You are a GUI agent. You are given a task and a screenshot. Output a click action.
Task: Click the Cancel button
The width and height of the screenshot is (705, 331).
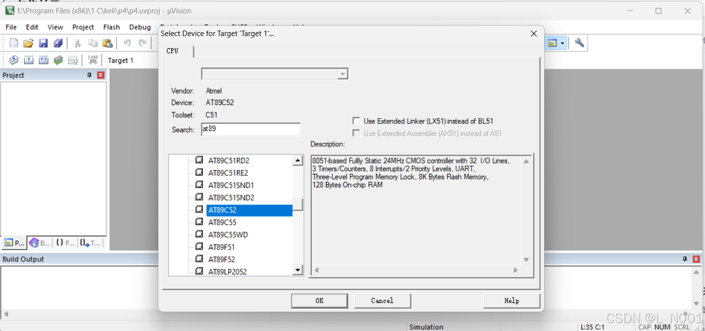[x=382, y=300]
